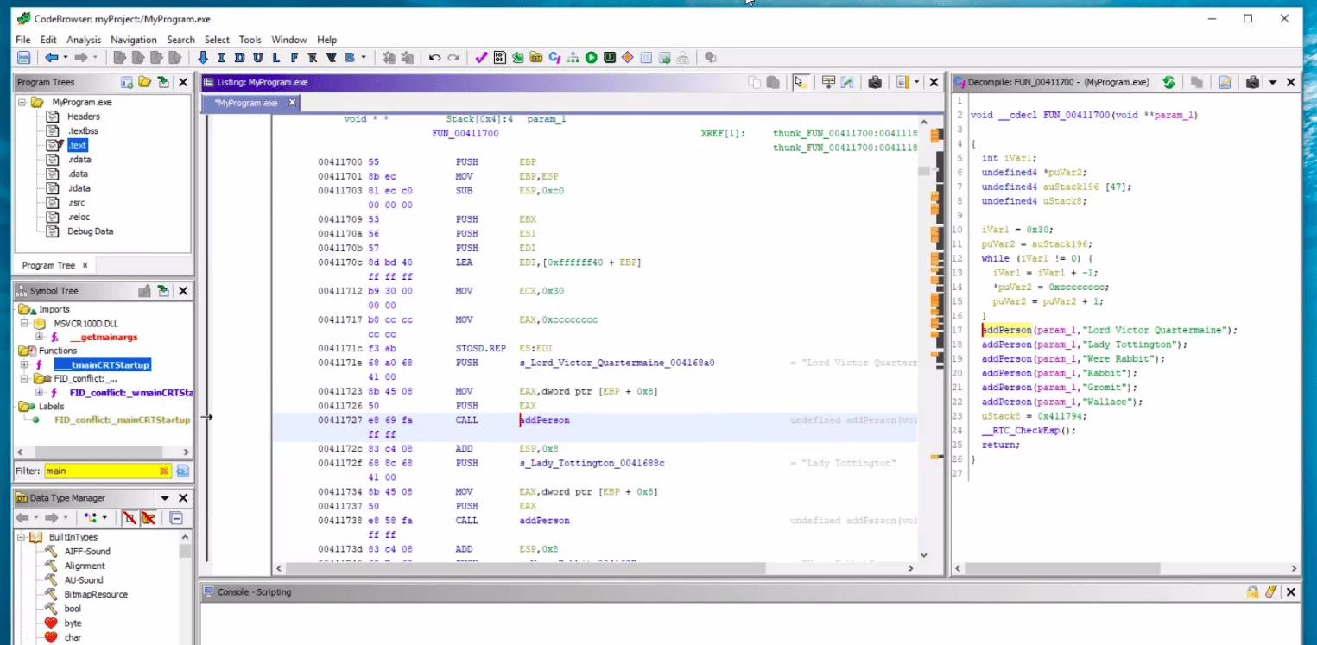Toggle mouse hover mode in Listing header
The width and height of the screenshot is (1317, 645).
pyautogui.click(x=800, y=82)
